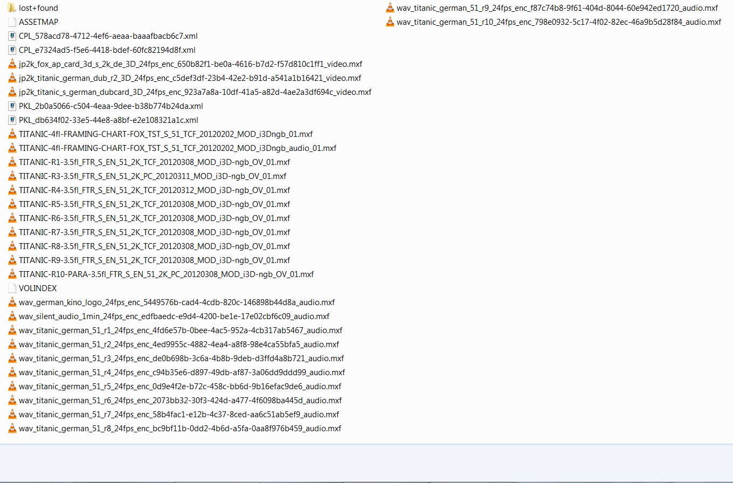The height and width of the screenshot is (483, 733).
Task: Click VLC icon of wav_silent_audio_1min file
Action: 12,316
